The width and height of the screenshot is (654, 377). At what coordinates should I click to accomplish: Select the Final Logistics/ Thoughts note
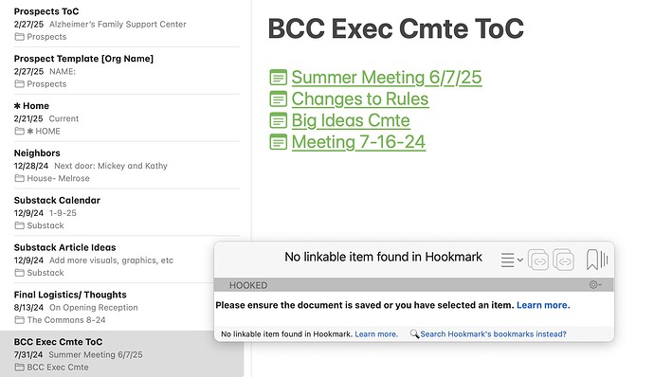(126, 307)
